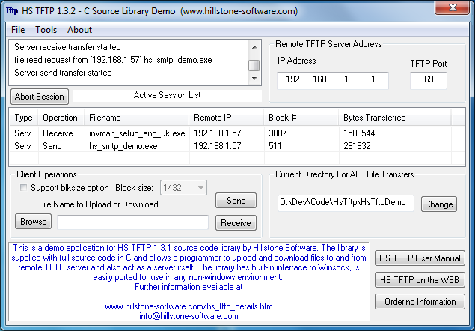
Task: Click the Filename column header
Action: 137,118
